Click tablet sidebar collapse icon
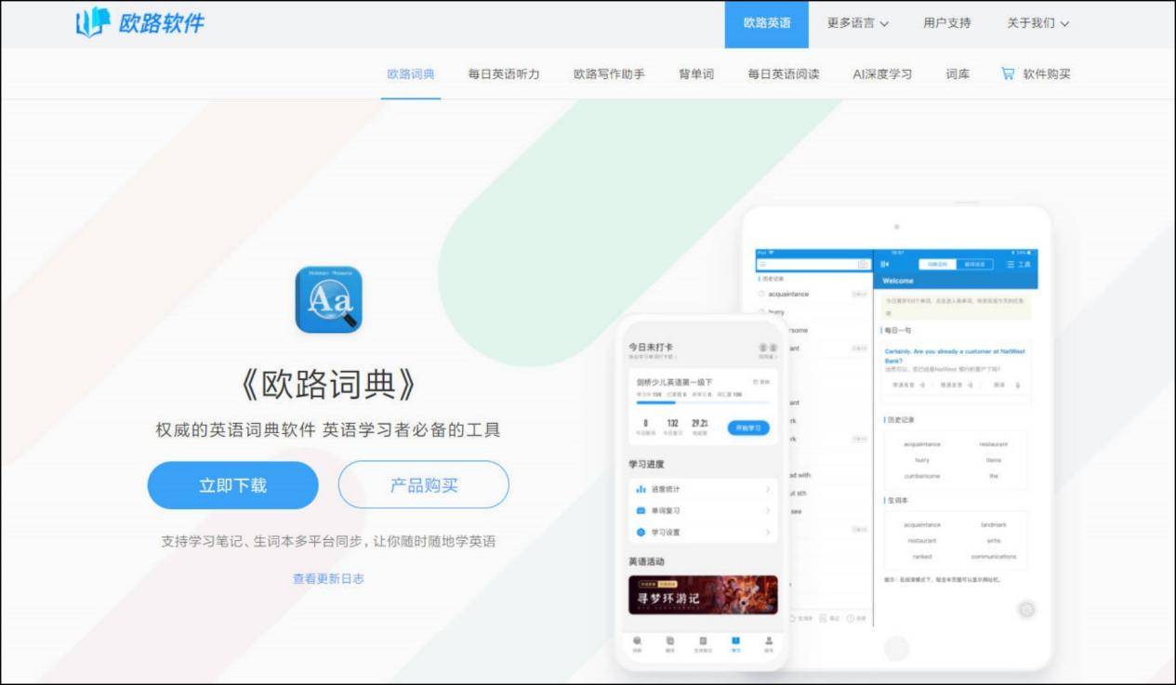 (885, 265)
